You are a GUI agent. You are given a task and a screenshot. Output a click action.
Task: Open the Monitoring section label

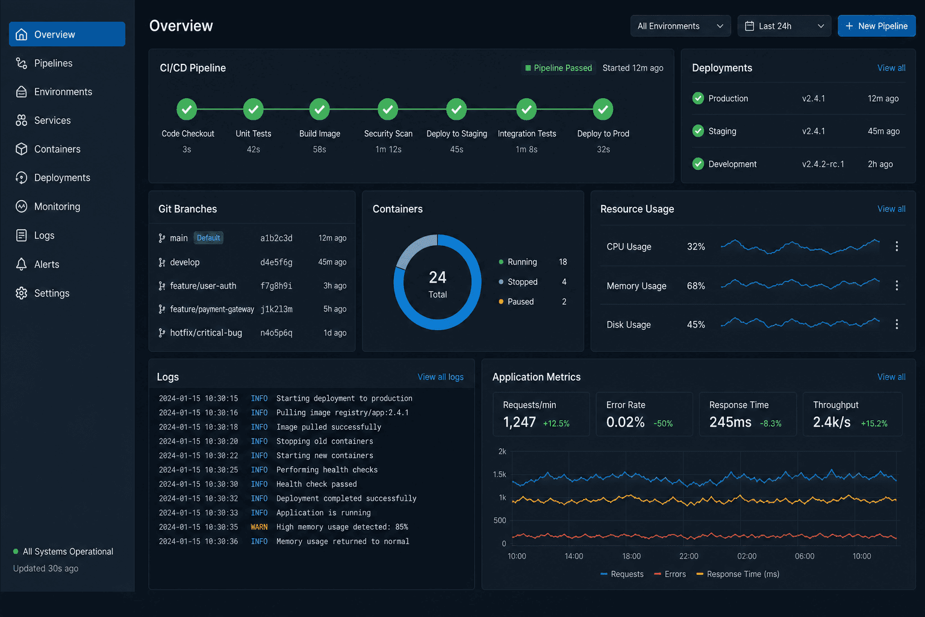tap(57, 207)
